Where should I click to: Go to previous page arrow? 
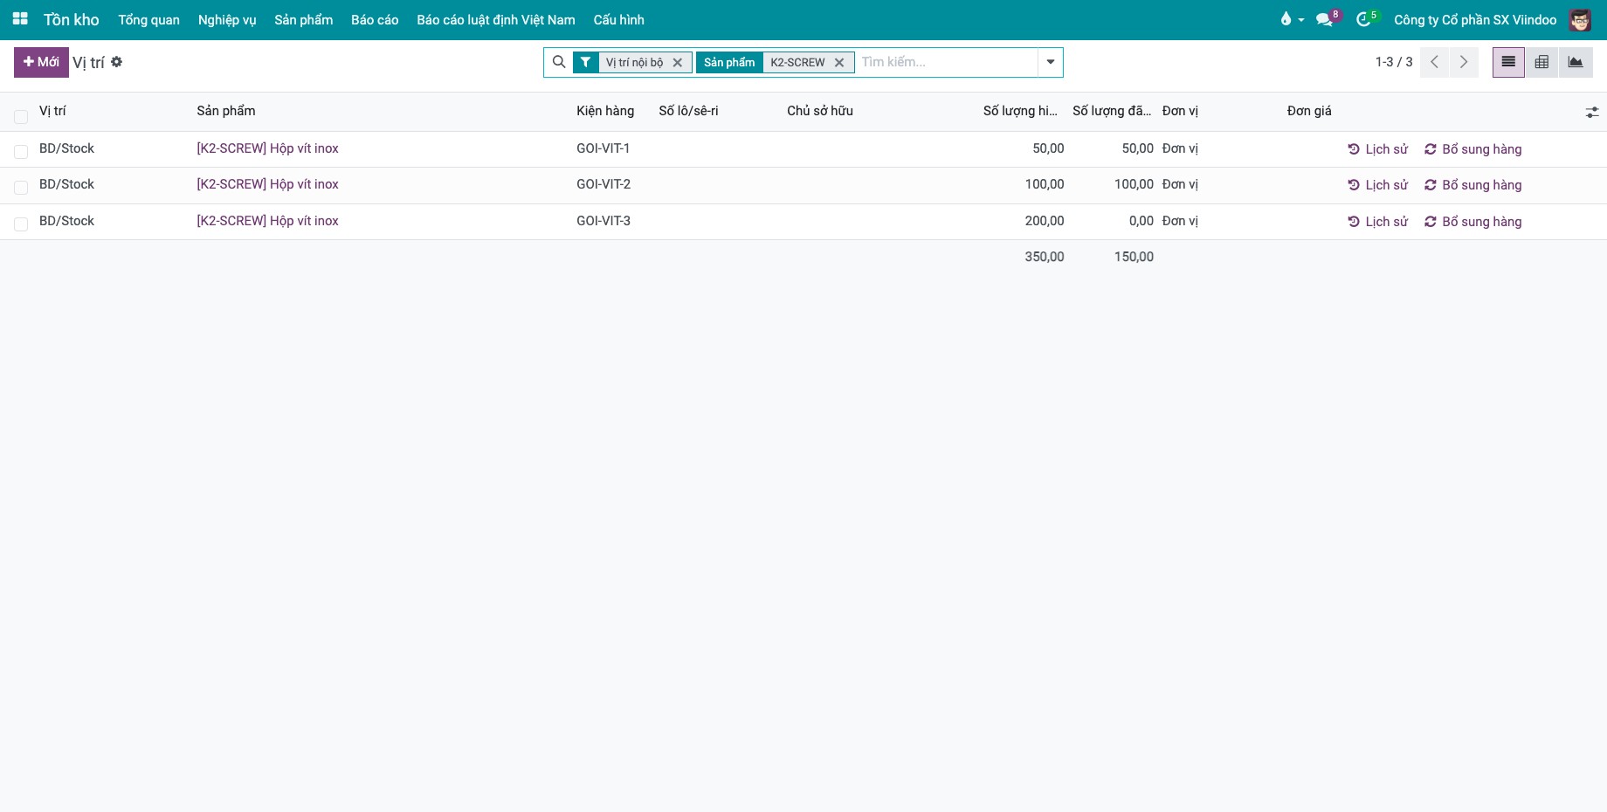pos(1434,62)
